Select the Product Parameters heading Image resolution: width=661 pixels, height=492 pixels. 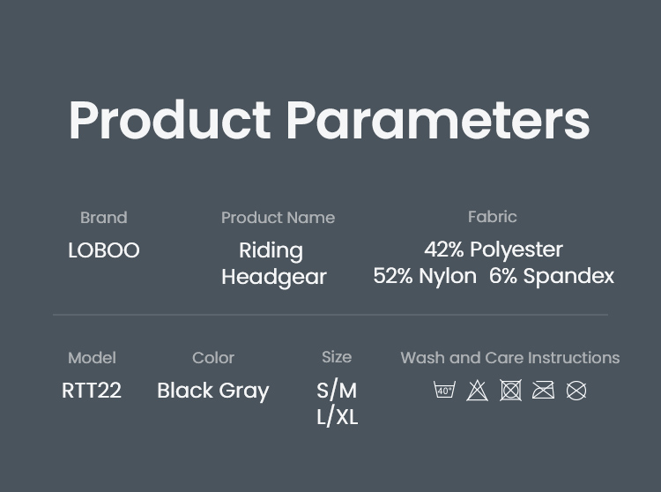[330, 120]
